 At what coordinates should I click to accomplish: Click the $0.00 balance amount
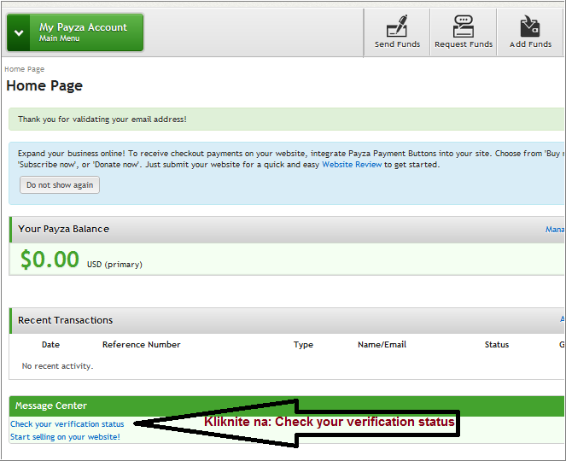50,260
